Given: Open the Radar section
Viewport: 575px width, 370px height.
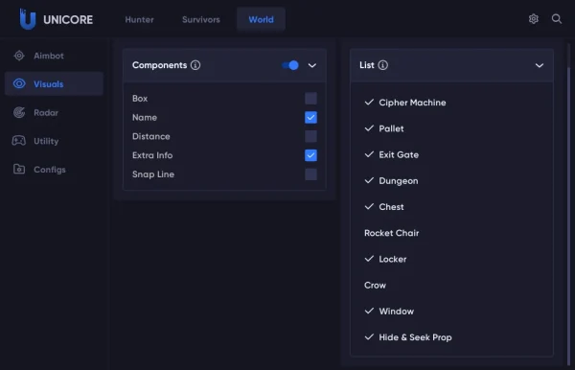Looking at the screenshot, I should (x=54, y=112).
